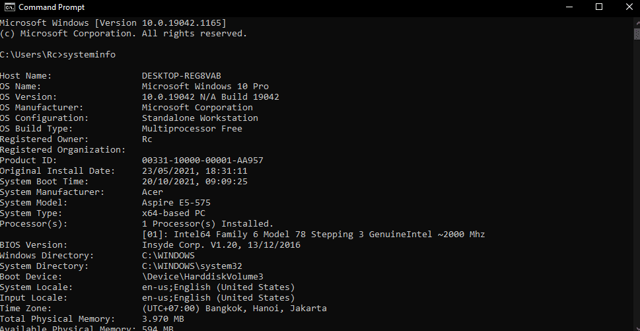The height and width of the screenshot is (331, 640).
Task: Click the Product ID number value
Action: (x=203, y=160)
